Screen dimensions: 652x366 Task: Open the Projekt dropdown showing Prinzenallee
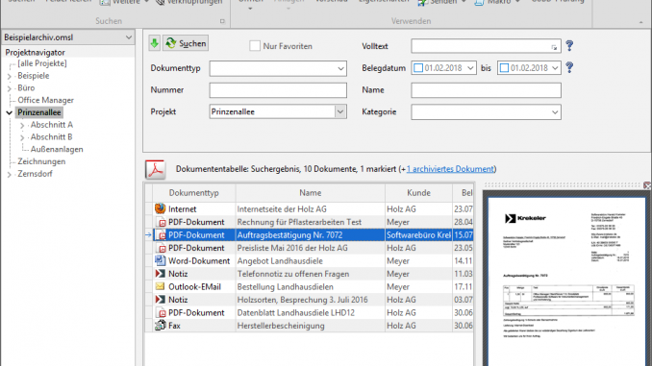point(340,111)
